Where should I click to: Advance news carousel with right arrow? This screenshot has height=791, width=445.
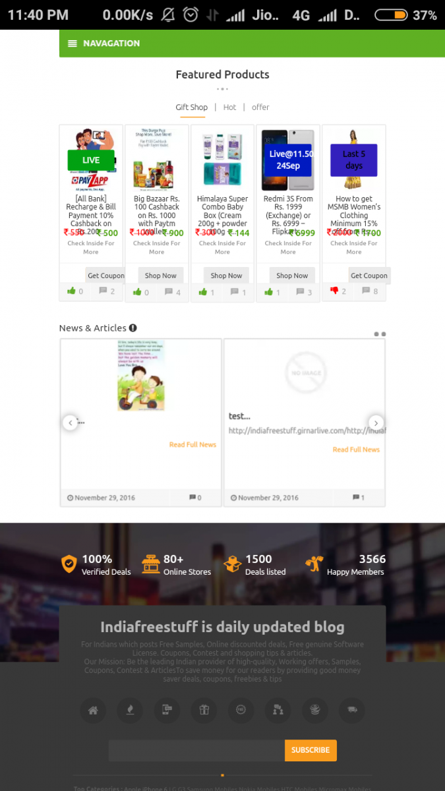[x=376, y=423]
